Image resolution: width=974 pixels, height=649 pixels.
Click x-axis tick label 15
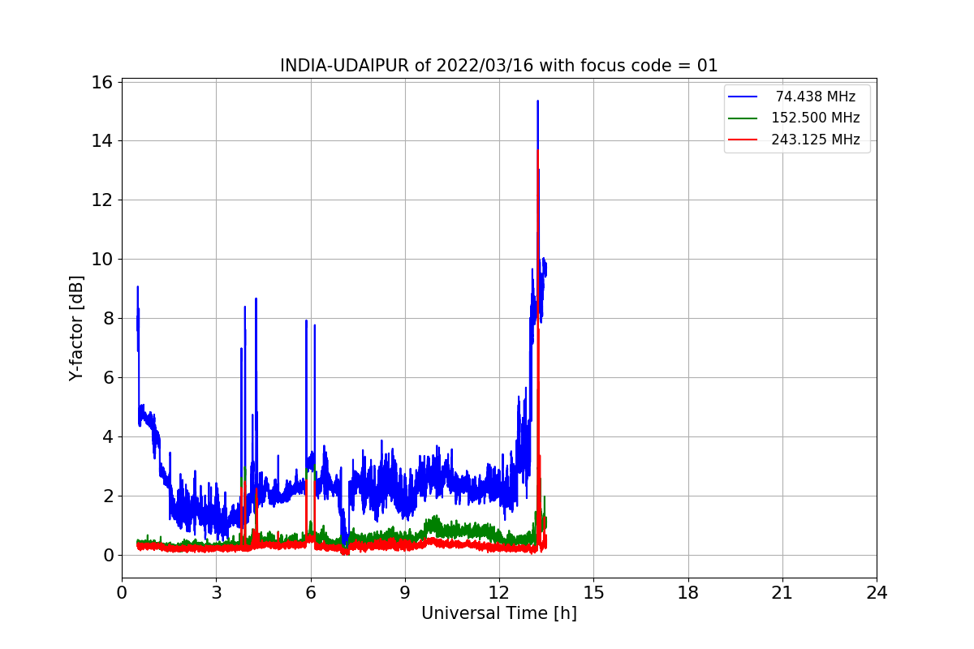click(x=593, y=593)
